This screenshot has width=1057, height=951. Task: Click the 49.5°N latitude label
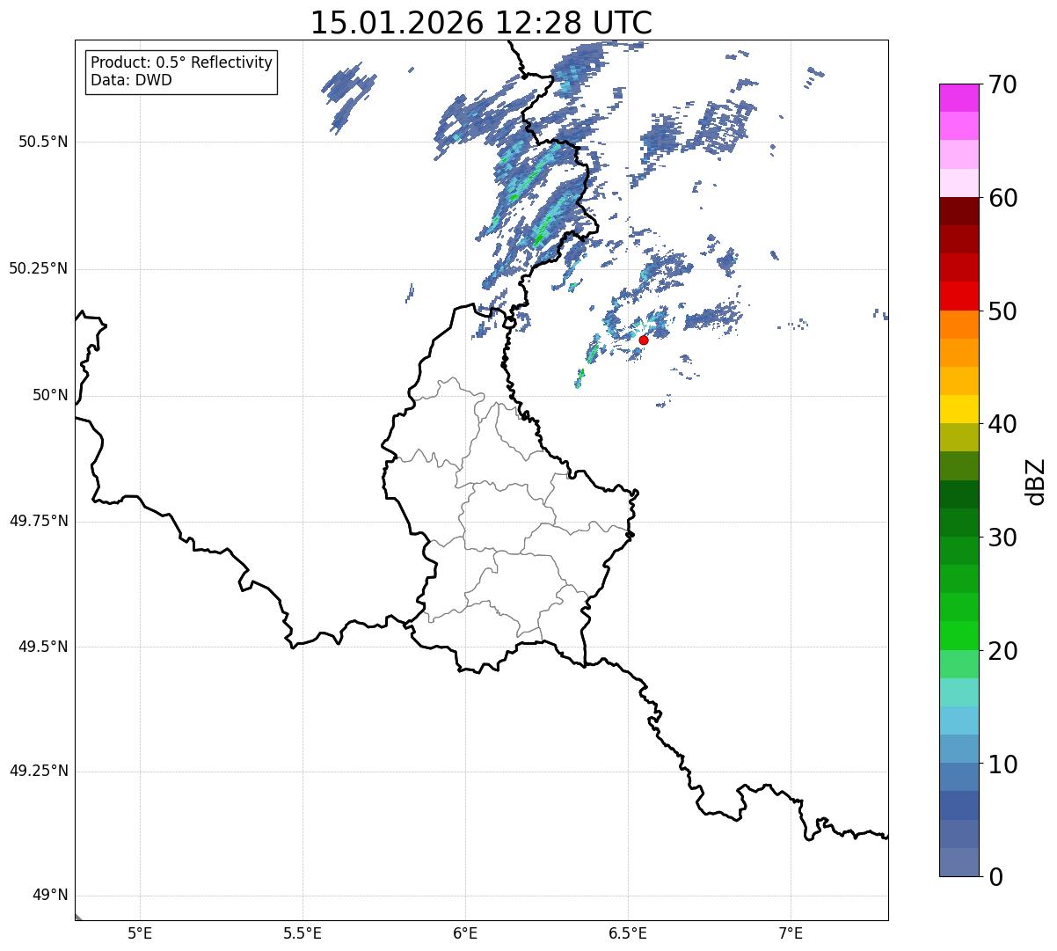pyautogui.click(x=43, y=647)
